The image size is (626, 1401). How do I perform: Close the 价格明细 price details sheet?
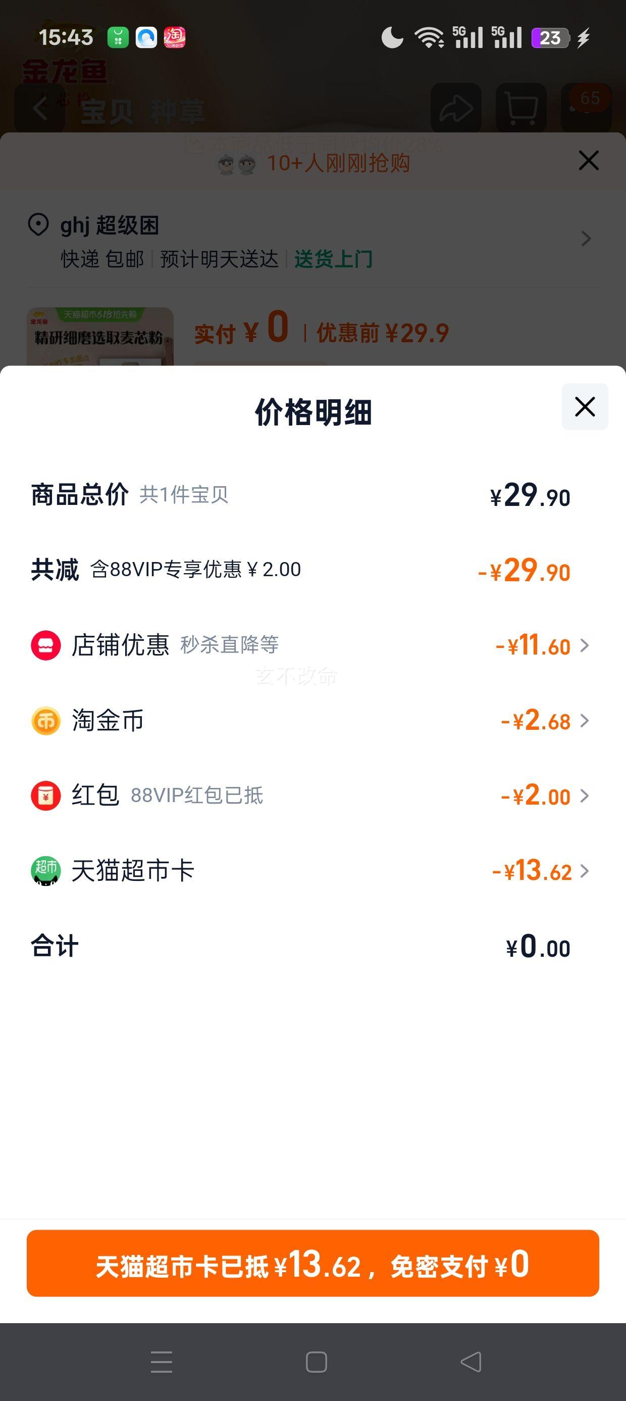(585, 407)
